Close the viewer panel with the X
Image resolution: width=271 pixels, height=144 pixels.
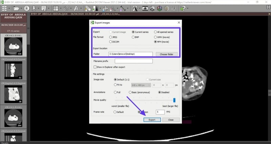[x=269, y=14]
